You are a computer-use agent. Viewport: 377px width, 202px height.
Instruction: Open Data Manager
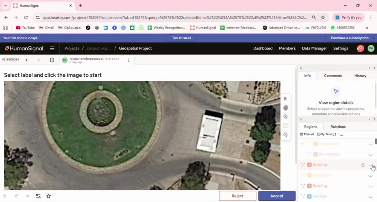click(x=314, y=48)
